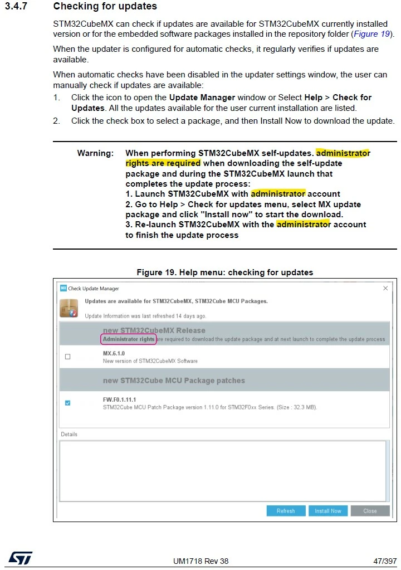Click the 'UM1718 Rev 38' footer text

(x=201, y=561)
